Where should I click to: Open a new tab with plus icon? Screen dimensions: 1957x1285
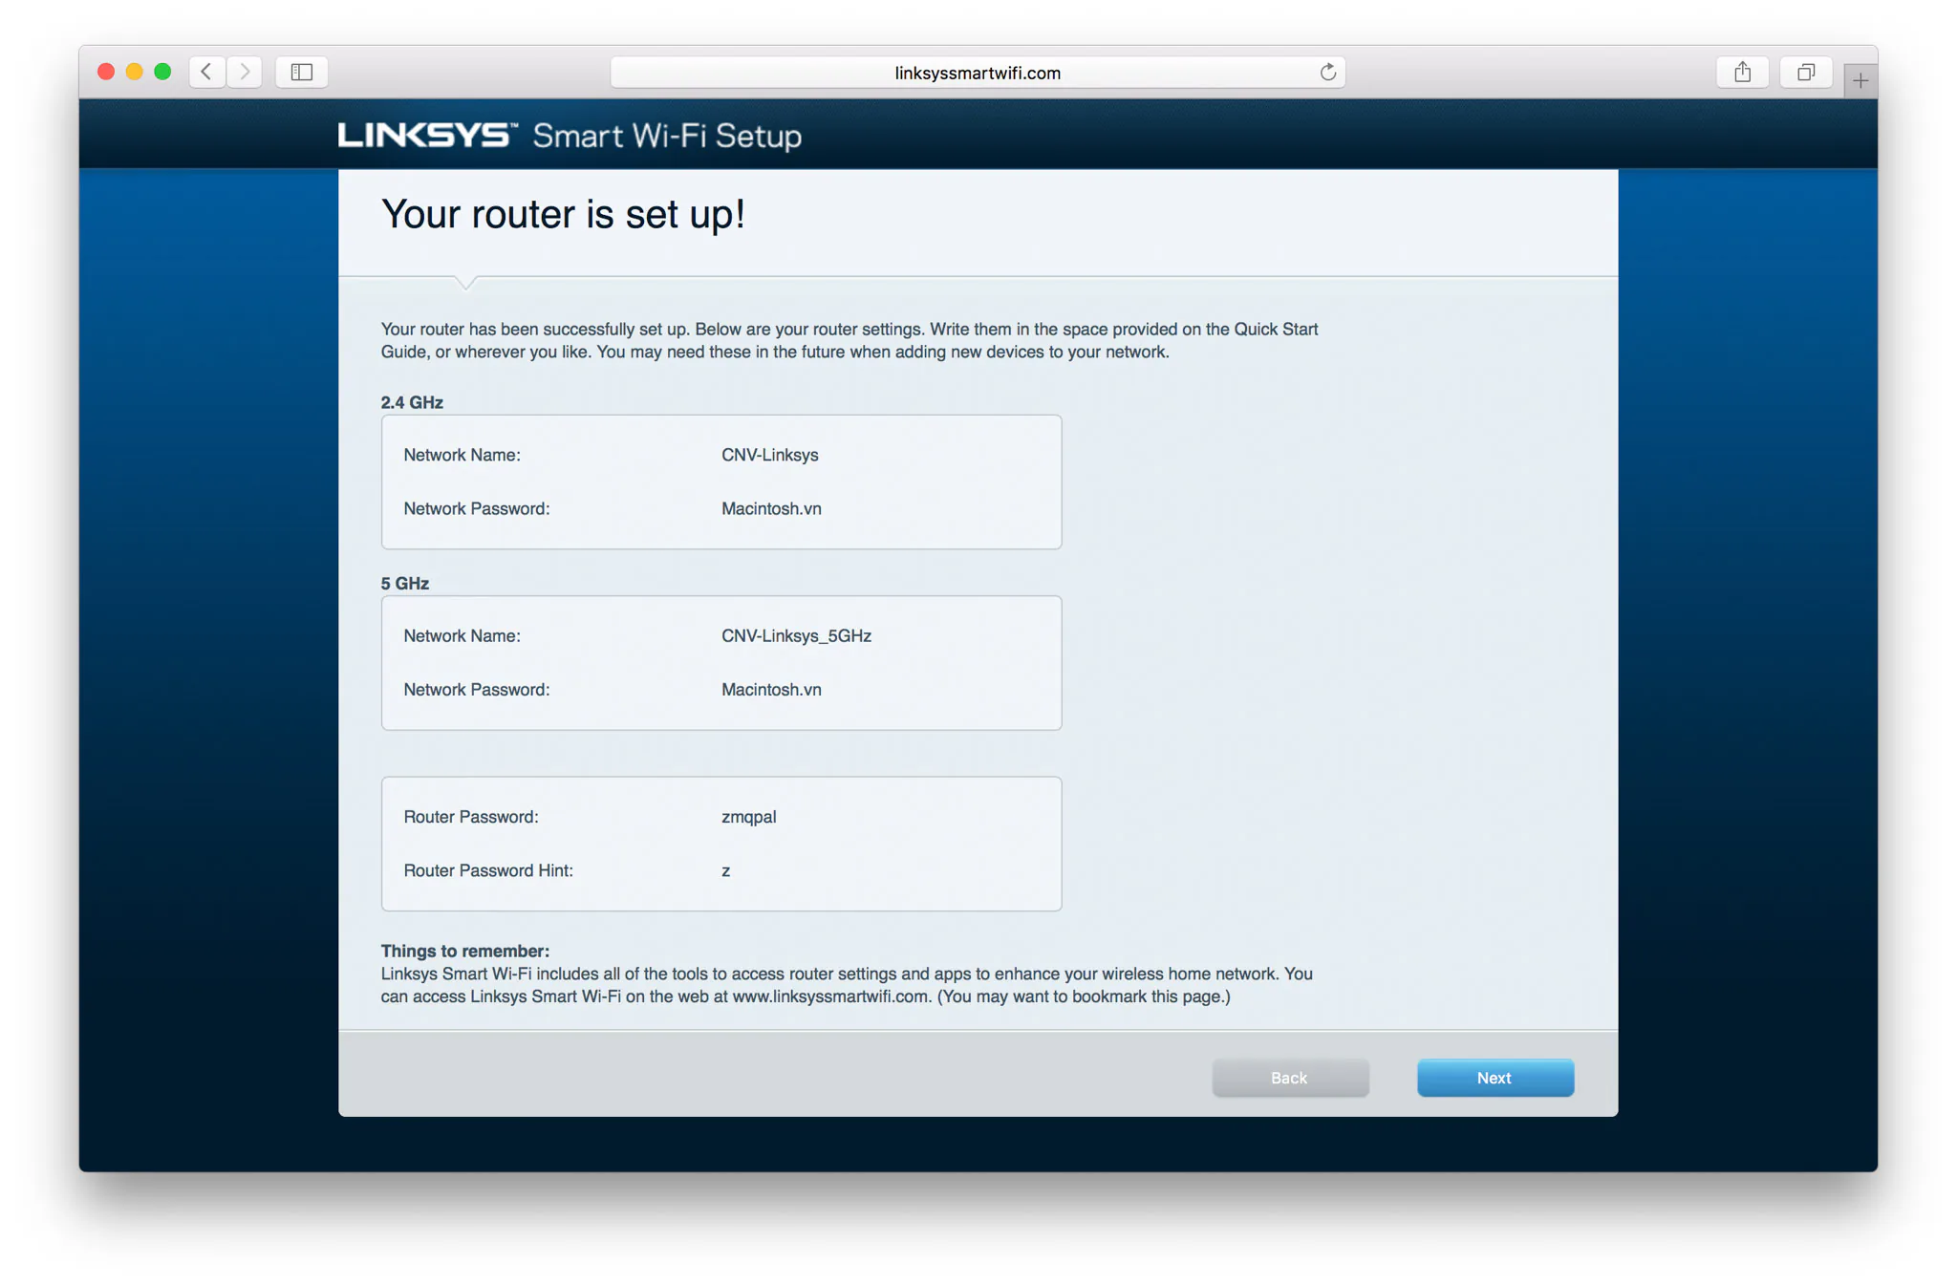coord(1860,81)
